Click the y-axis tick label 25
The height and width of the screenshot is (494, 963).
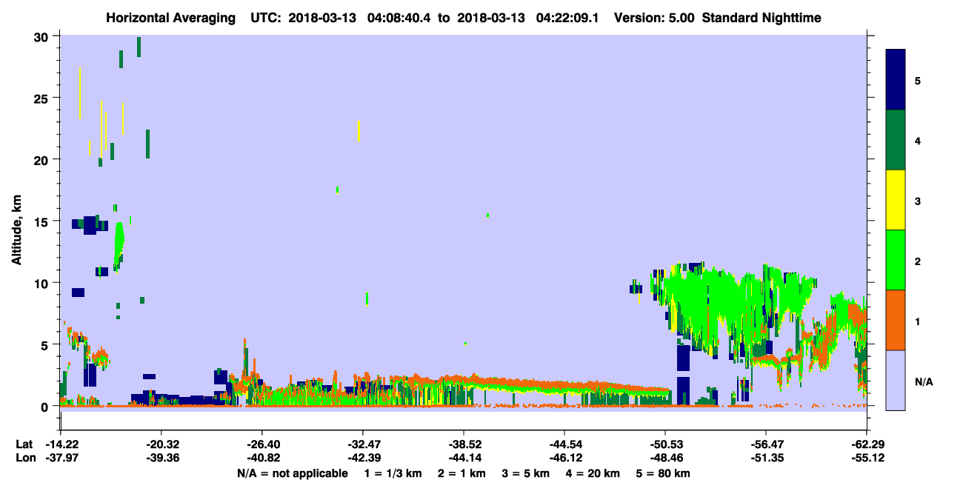coord(43,99)
